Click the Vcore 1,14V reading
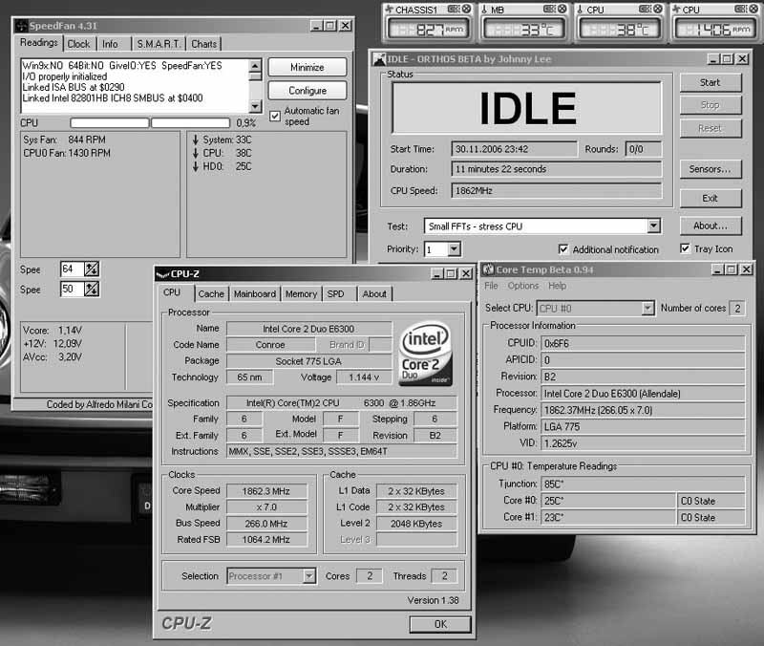764x646 pixels. tap(53, 330)
